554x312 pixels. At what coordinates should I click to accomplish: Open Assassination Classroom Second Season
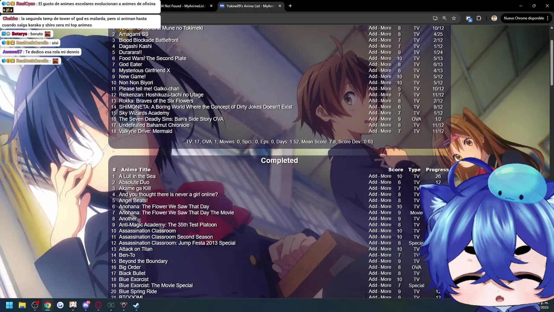[x=166, y=237]
